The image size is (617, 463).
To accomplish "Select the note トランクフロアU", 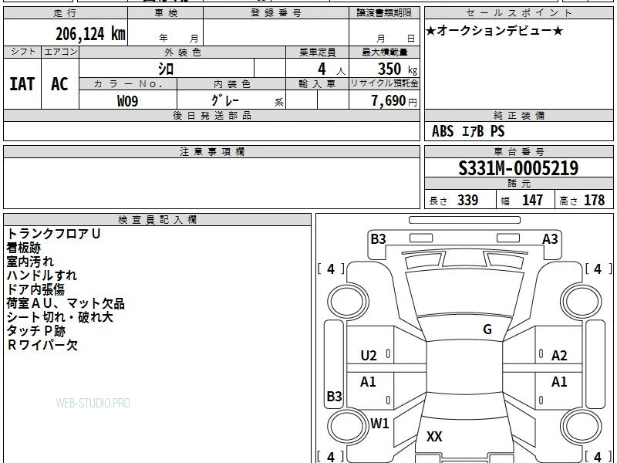I will coord(53,234).
